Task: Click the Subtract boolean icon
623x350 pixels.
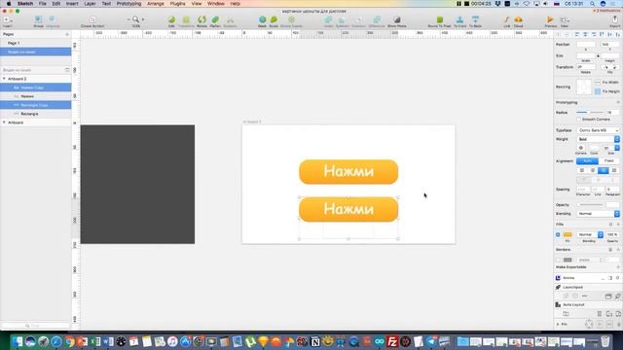Action: coord(342,20)
